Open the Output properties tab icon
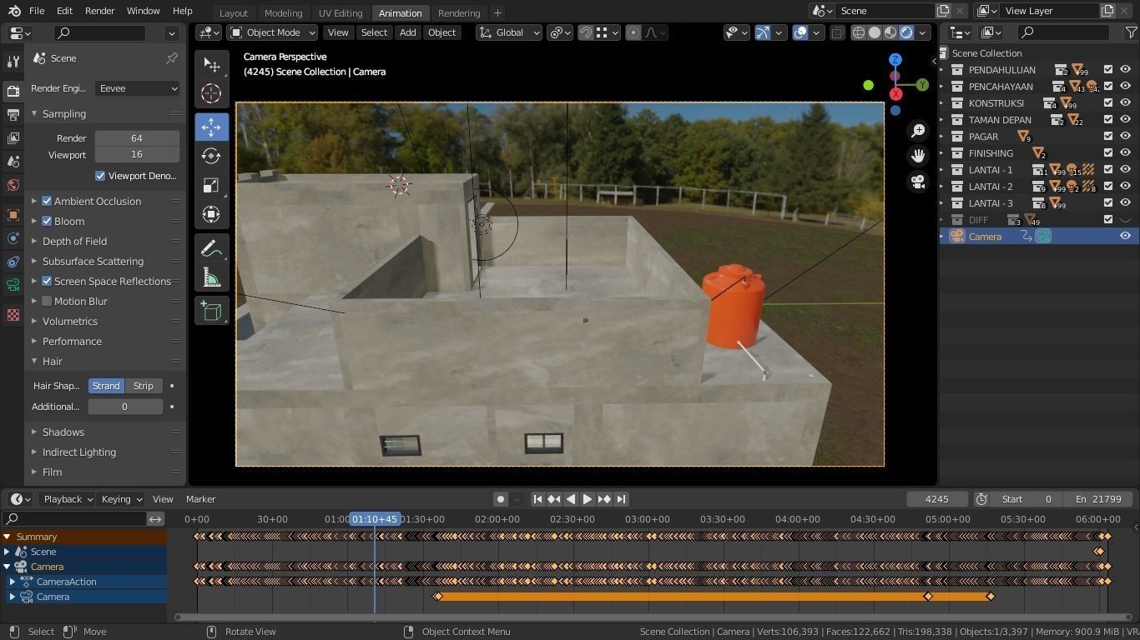The image size is (1140, 640). 13,114
